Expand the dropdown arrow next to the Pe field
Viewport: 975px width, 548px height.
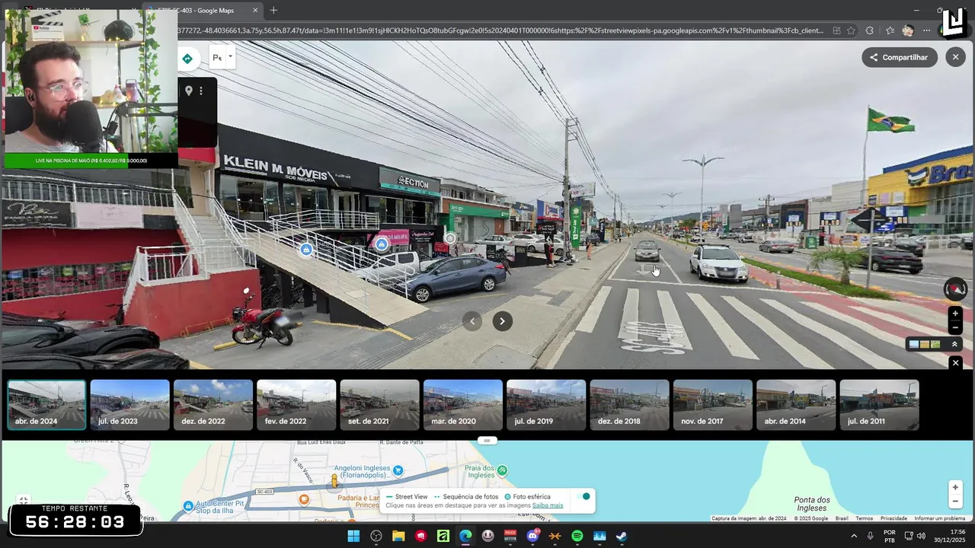tap(230, 56)
